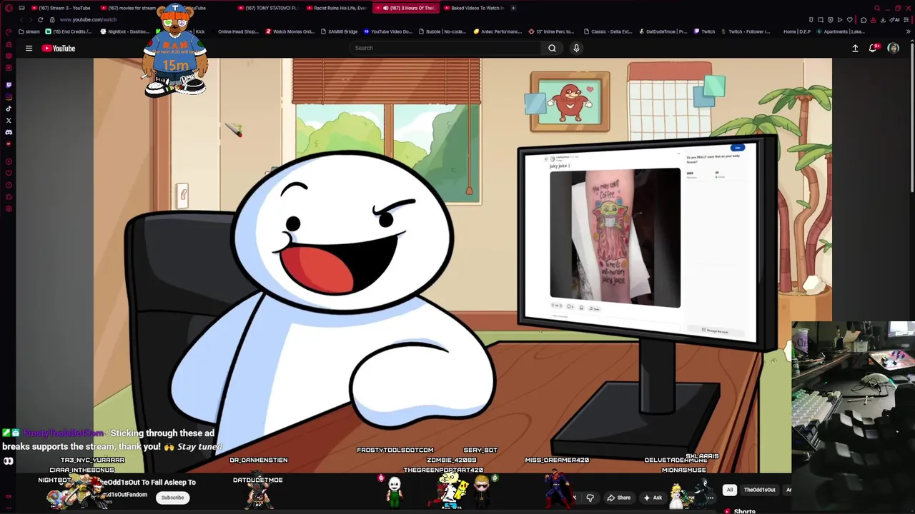The width and height of the screenshot is (915, 514).
Task: Open the 'YouTube Video Do...' bookmark
Action: (388, 31)
